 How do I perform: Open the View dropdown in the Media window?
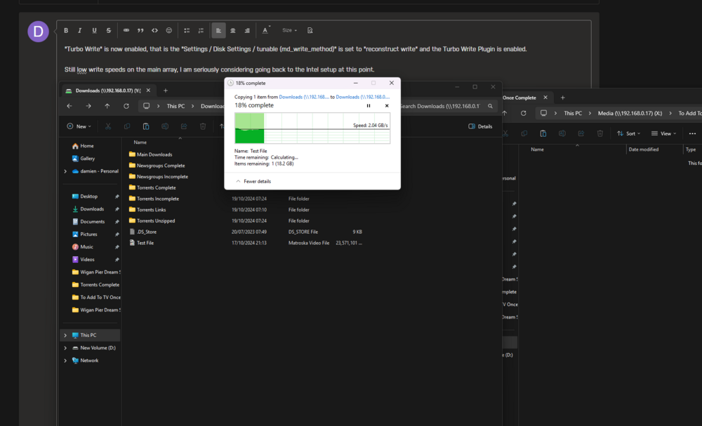663,133
